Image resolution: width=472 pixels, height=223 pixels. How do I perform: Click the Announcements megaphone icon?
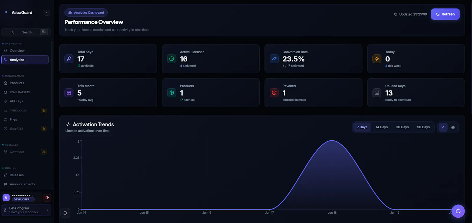coord(5,184)
